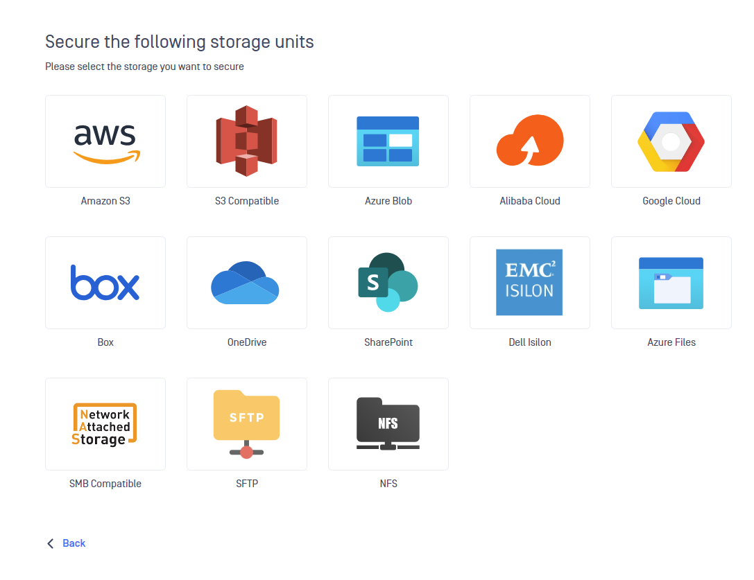This screenshot has height=580, width=754.
Task: Click the NFS text label
Action: (388, 484)
